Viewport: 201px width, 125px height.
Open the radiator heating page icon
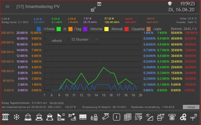pos(5,117)
